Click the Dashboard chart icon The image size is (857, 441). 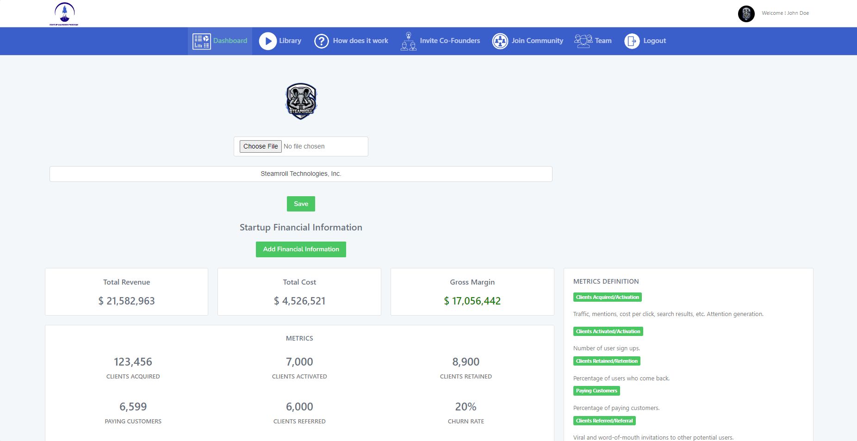pyautogui.click(x=201, y=41)
